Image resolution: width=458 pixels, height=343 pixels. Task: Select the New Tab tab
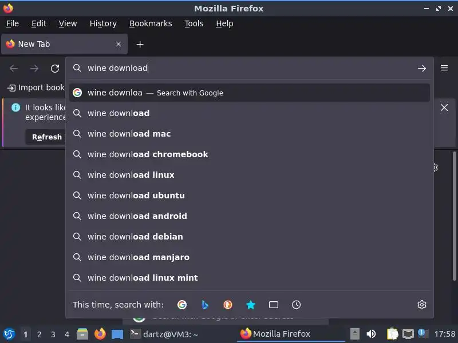pyautogui.click(x=64, y=44)
